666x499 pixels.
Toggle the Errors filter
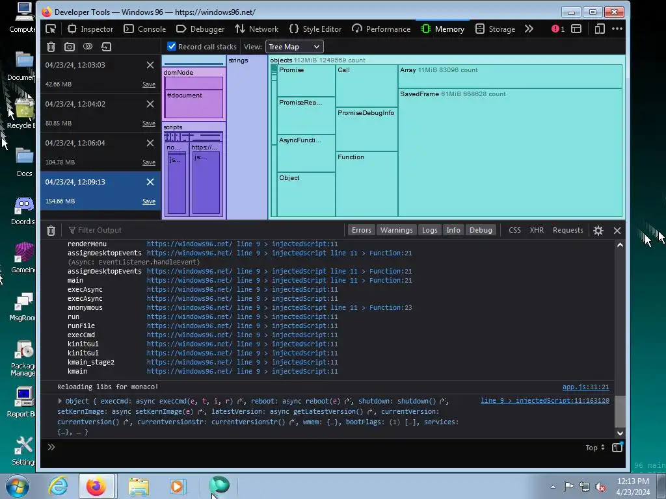coord(361,230)
